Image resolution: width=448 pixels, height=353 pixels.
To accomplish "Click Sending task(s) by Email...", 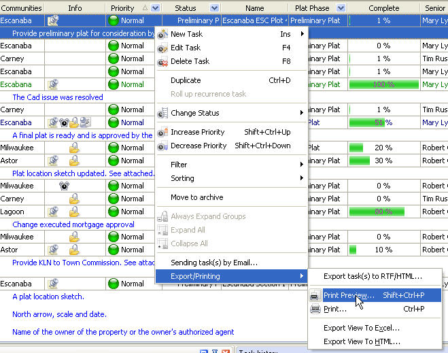I will point(213,263).
